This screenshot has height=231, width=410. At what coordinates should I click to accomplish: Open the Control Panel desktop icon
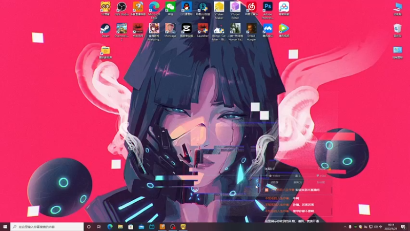[398, 52]
